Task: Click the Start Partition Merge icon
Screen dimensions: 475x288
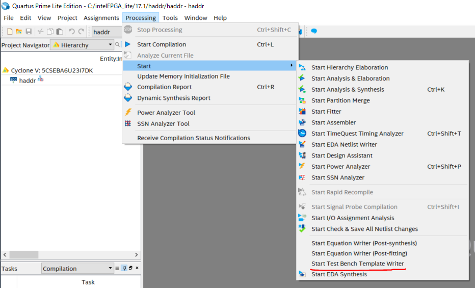Action: [x=302, y=100]
